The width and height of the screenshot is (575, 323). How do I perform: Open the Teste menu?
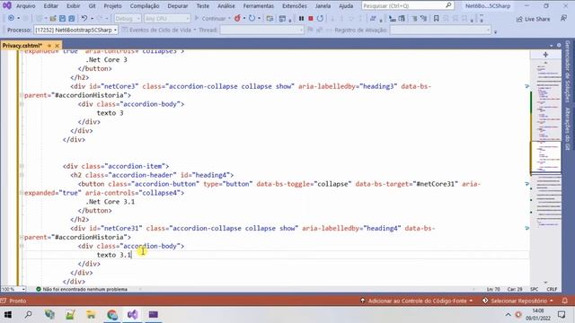(x=203, y=6)
